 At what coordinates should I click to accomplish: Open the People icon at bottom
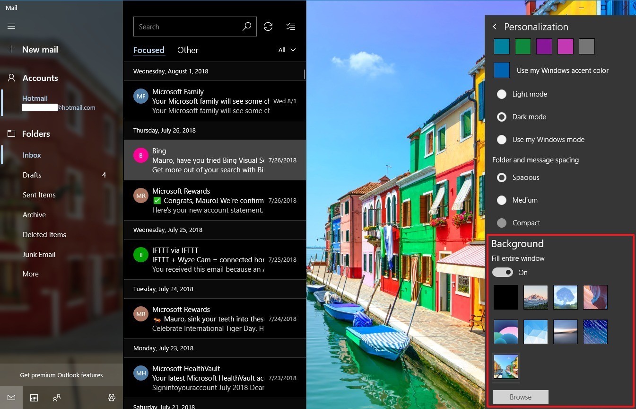[x=56, y=398]
